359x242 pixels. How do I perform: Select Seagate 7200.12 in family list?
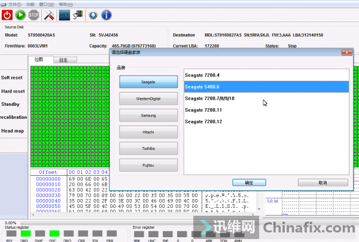click(266, 121)
